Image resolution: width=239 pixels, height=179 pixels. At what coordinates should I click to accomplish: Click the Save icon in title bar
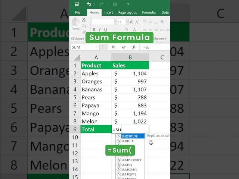(77, 4)
